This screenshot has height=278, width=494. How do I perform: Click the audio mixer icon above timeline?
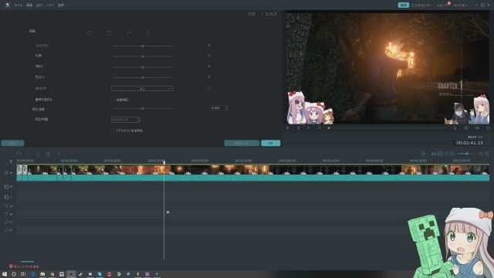click(x=434, y=154)
